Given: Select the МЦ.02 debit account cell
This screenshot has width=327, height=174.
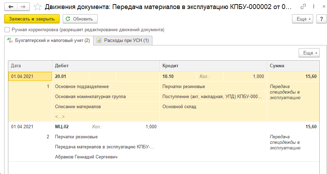Looking at the screenshot, I should tap(62, 127).
